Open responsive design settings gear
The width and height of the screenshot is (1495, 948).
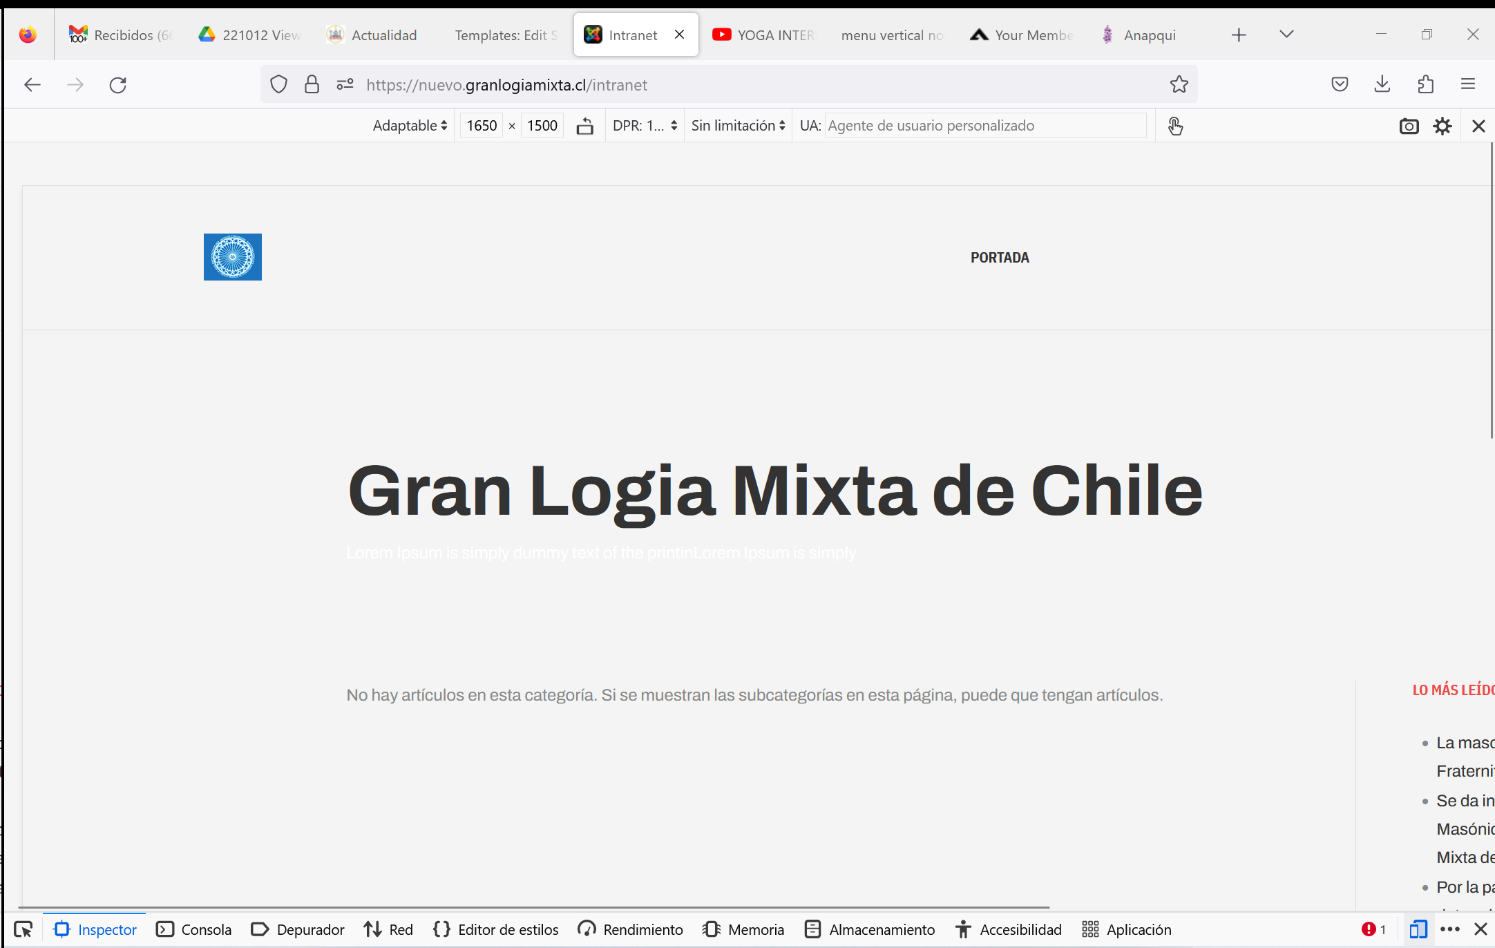coord(1442,126)
